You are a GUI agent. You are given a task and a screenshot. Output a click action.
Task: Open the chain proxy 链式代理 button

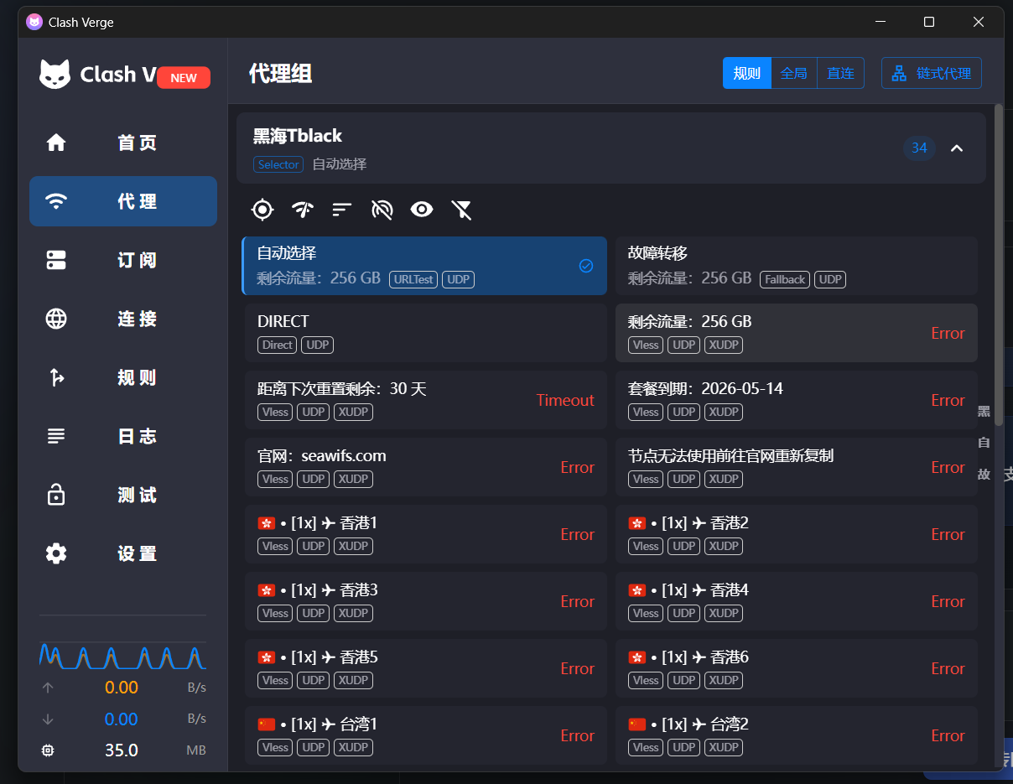(x=931, y=74)
